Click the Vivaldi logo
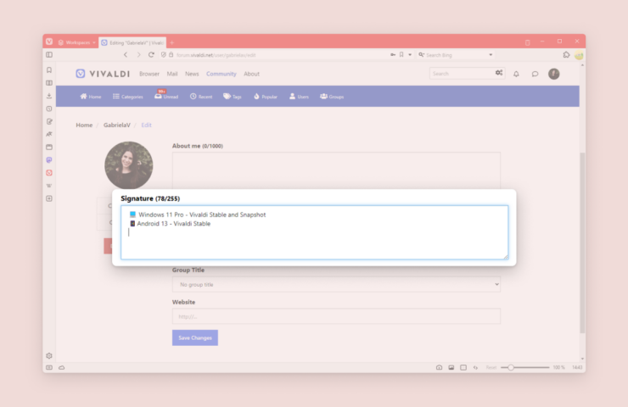Screen dimensions: 628x407 point(103,74)
